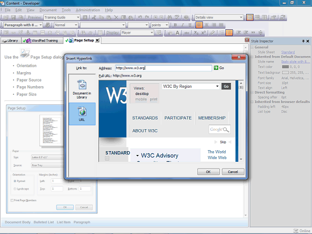Click the Insert hyperlink chain icon

point(13,33)
